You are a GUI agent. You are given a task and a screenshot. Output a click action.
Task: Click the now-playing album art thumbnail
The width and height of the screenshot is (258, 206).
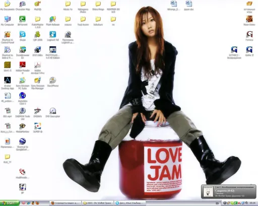[208, 191]
